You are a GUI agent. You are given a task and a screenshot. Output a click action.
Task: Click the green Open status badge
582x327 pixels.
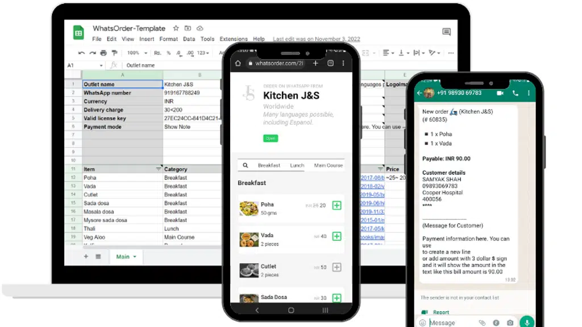point(271,139)
